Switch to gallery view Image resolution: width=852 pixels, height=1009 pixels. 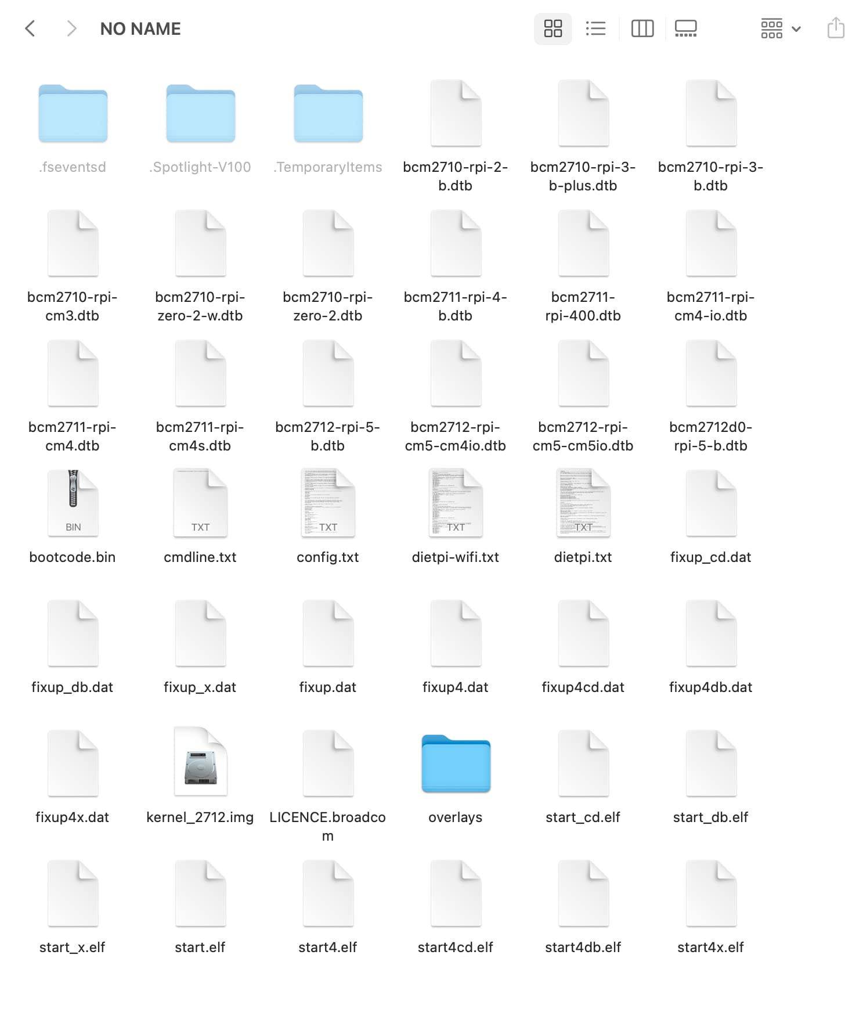[x=685, y=28]
